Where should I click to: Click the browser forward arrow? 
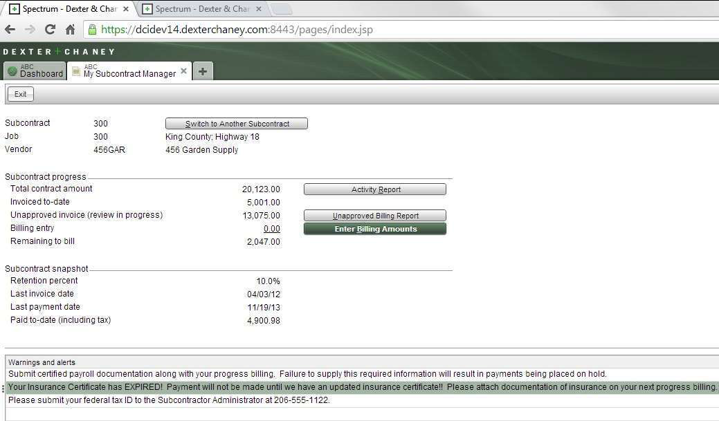(30, 30)
